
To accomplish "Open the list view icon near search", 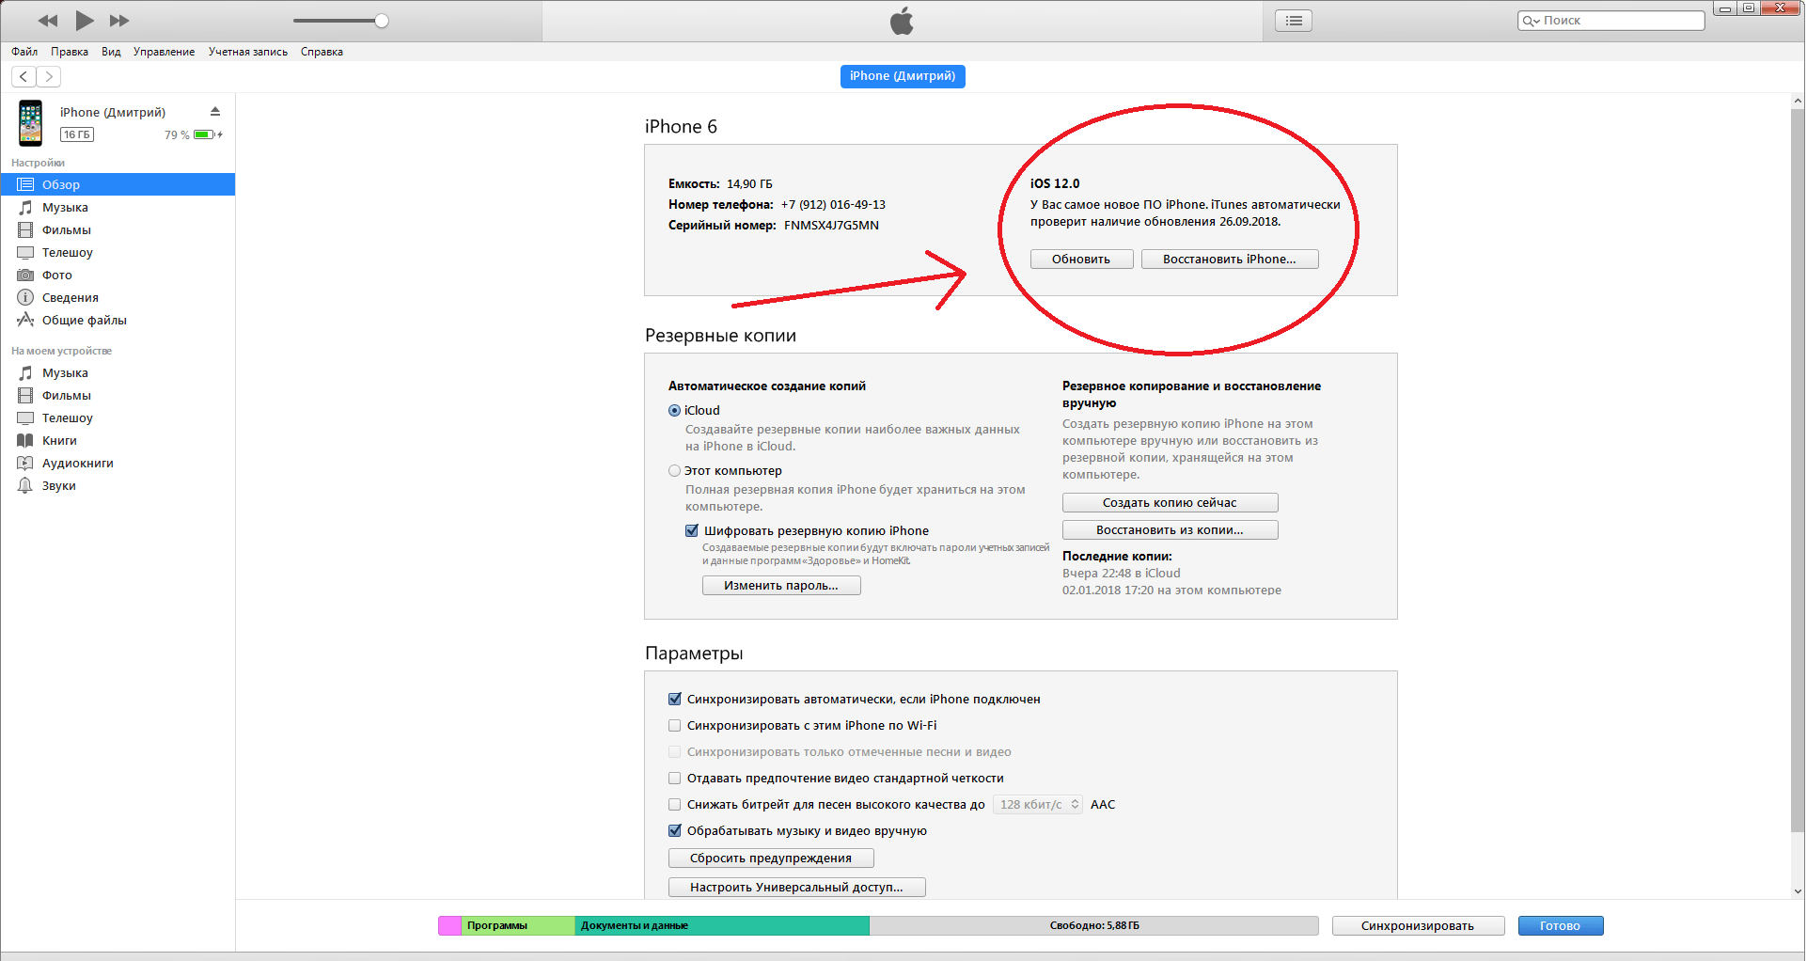I will click(x=1294, y=21).
